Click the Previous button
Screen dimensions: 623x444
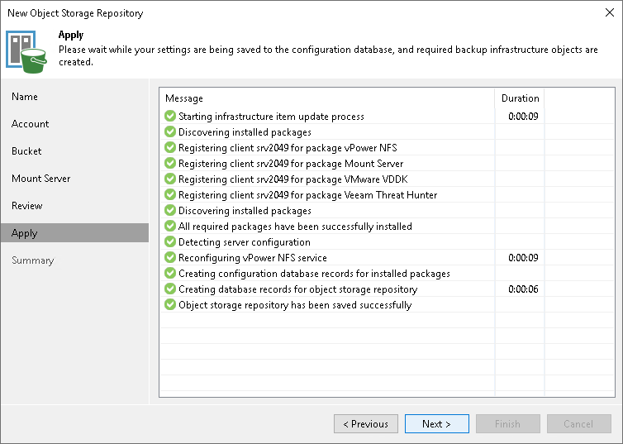coord(366,423)
